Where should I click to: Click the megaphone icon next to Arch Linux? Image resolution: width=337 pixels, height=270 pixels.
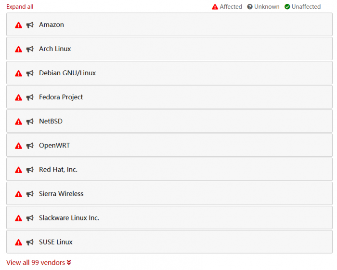(30, 49)
